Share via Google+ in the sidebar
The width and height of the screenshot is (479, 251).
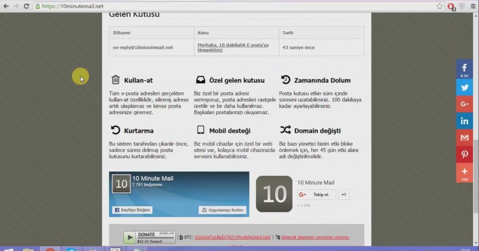(464, 104)
